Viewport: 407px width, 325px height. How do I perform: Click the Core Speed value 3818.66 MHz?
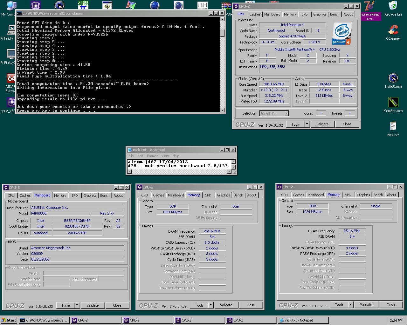click(x=274, y=84)
